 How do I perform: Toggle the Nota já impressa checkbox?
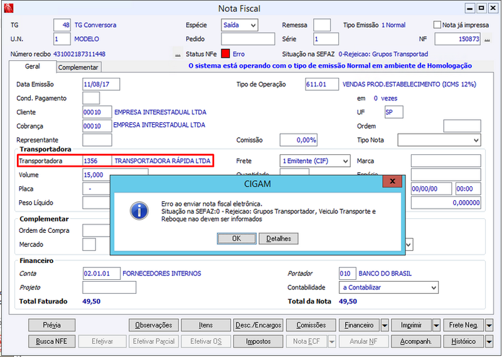(x=437, y=24)
